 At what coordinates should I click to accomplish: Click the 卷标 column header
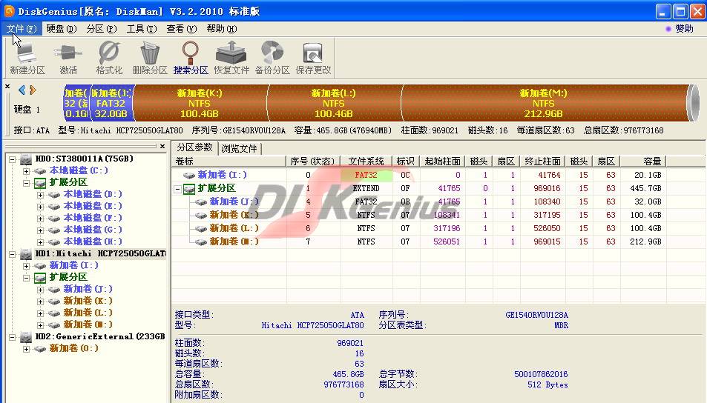tap(229, 161)
